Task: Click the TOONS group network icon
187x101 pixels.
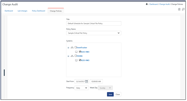Action: [72, 56]
